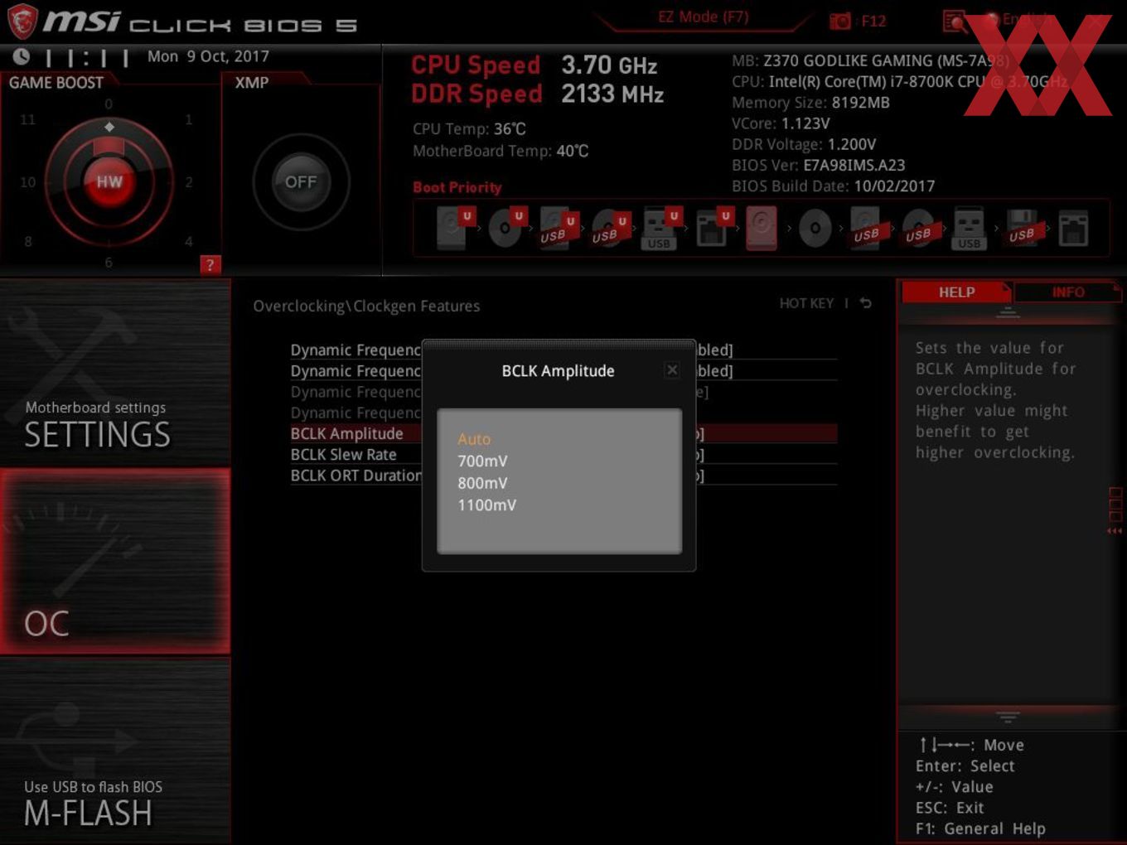This screenshot has height=845, width=1127.
Task: Click the legacy network boot icon at end
Action: [x=1073, y=229]
